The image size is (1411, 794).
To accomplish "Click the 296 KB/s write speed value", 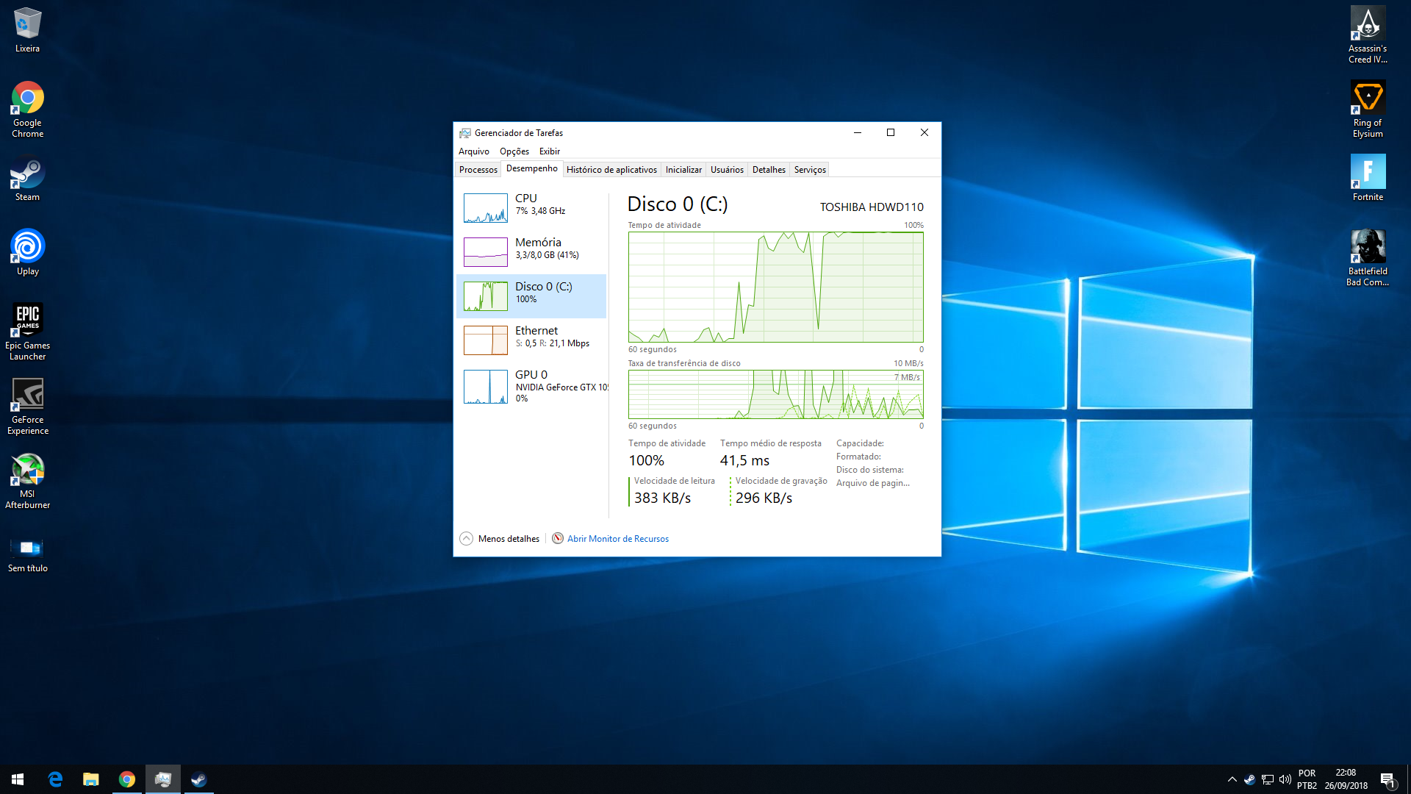I will (764, 498).
